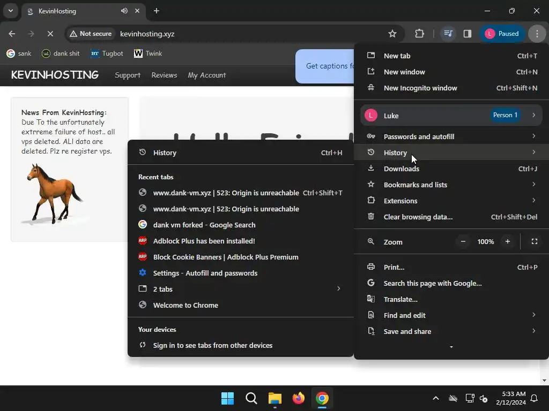Add a new tab with plus button
Viewport: 549px width, 411px height.
pyautogui.click(x=157, y=11)
